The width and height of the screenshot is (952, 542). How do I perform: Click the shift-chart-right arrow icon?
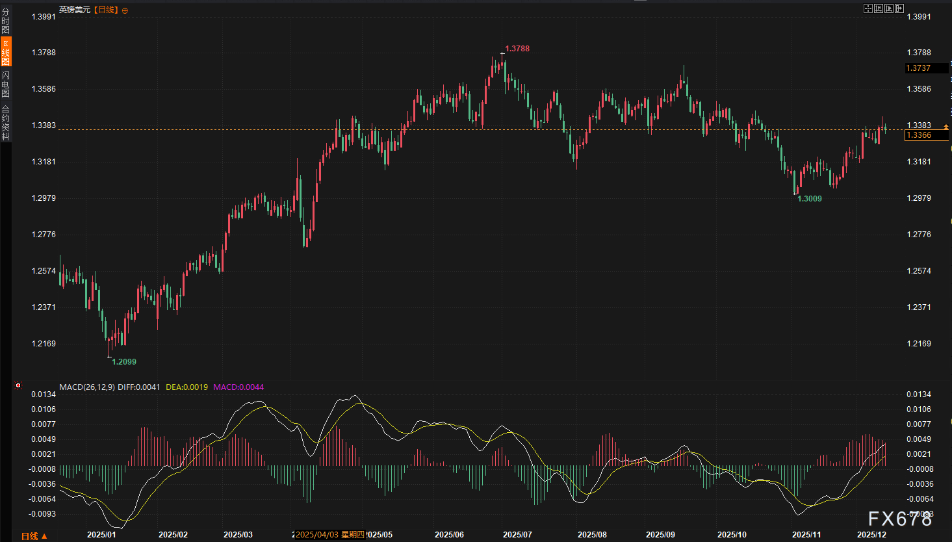899,8
